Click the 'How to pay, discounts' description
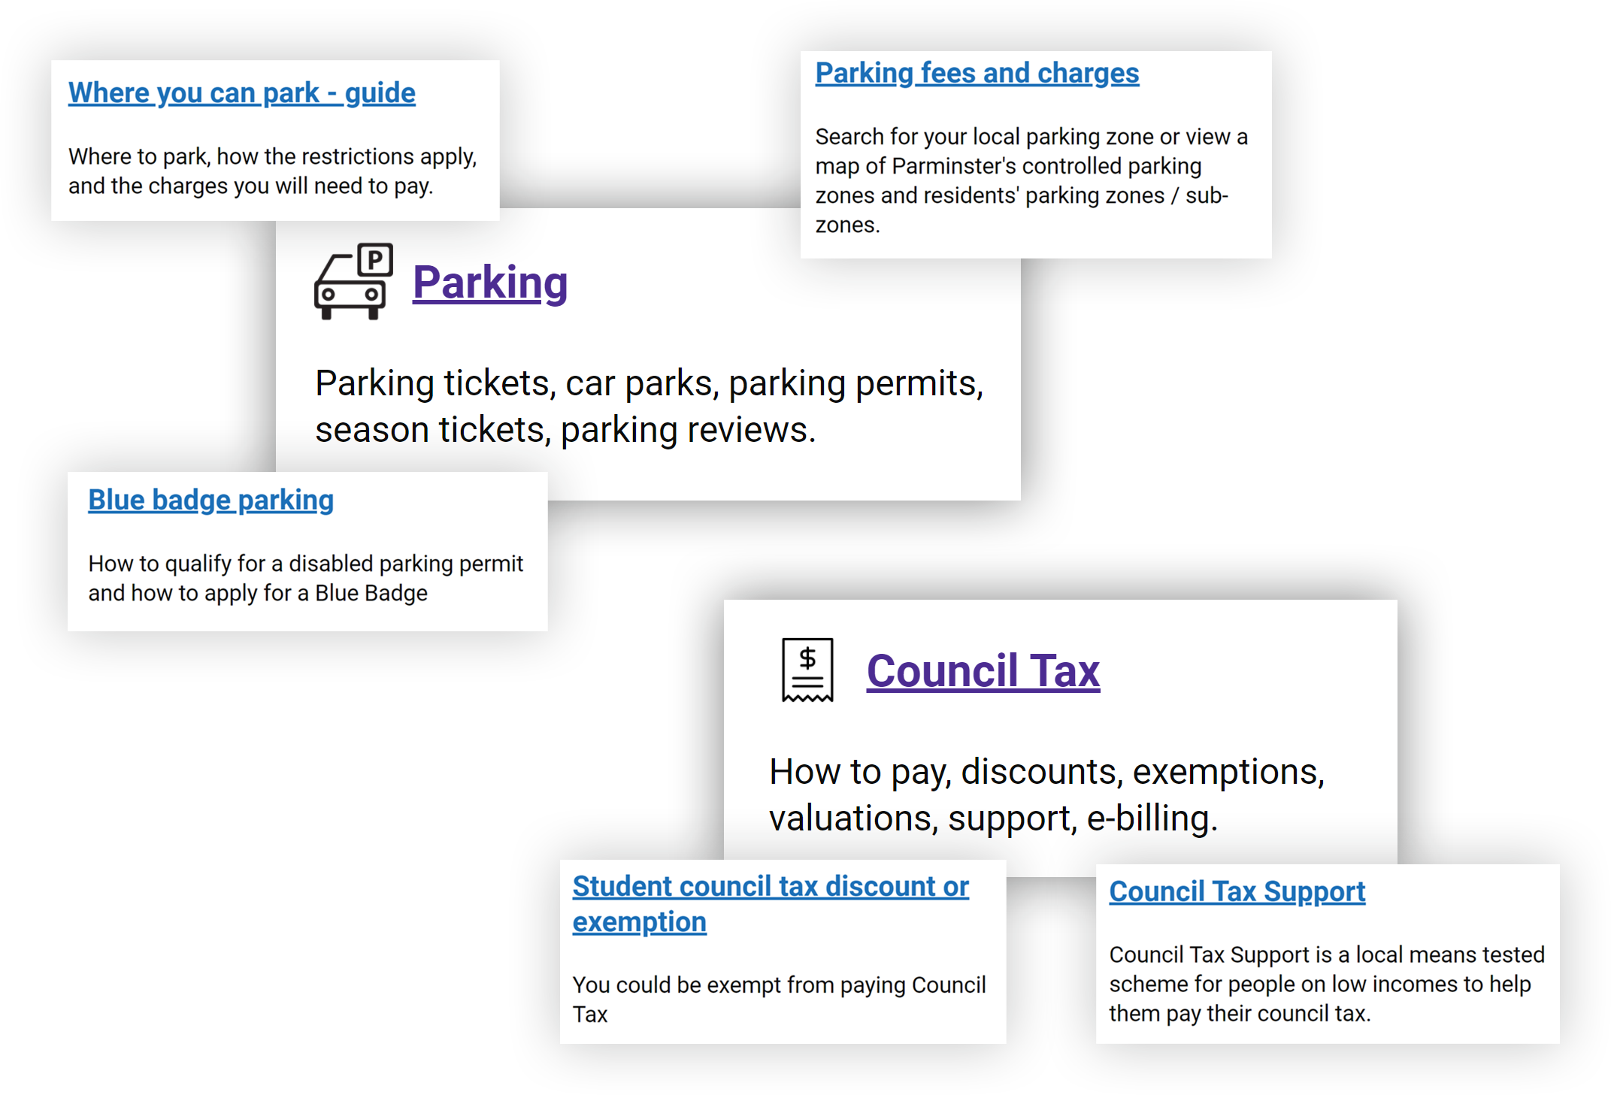 [1046, 795]
